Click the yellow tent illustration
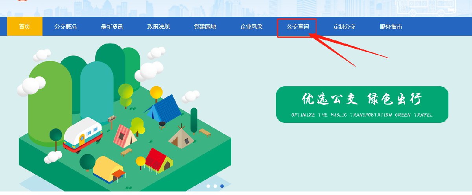Screen dimensions: 472x195 pos(109,169)
